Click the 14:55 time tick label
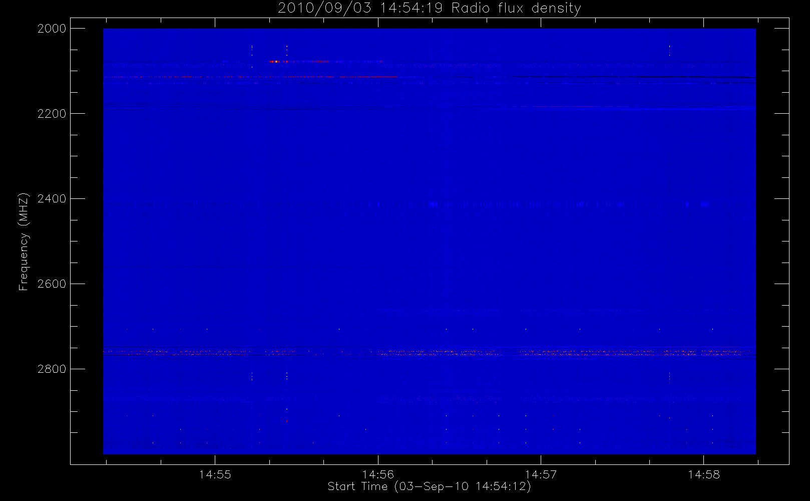810x501 pixels. click(x=215, y=474)
